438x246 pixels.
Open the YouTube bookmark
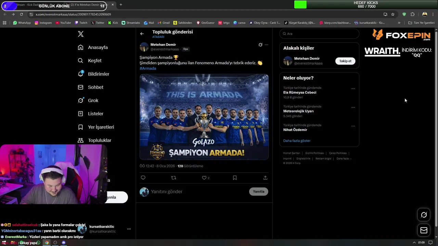pos(63,23)
